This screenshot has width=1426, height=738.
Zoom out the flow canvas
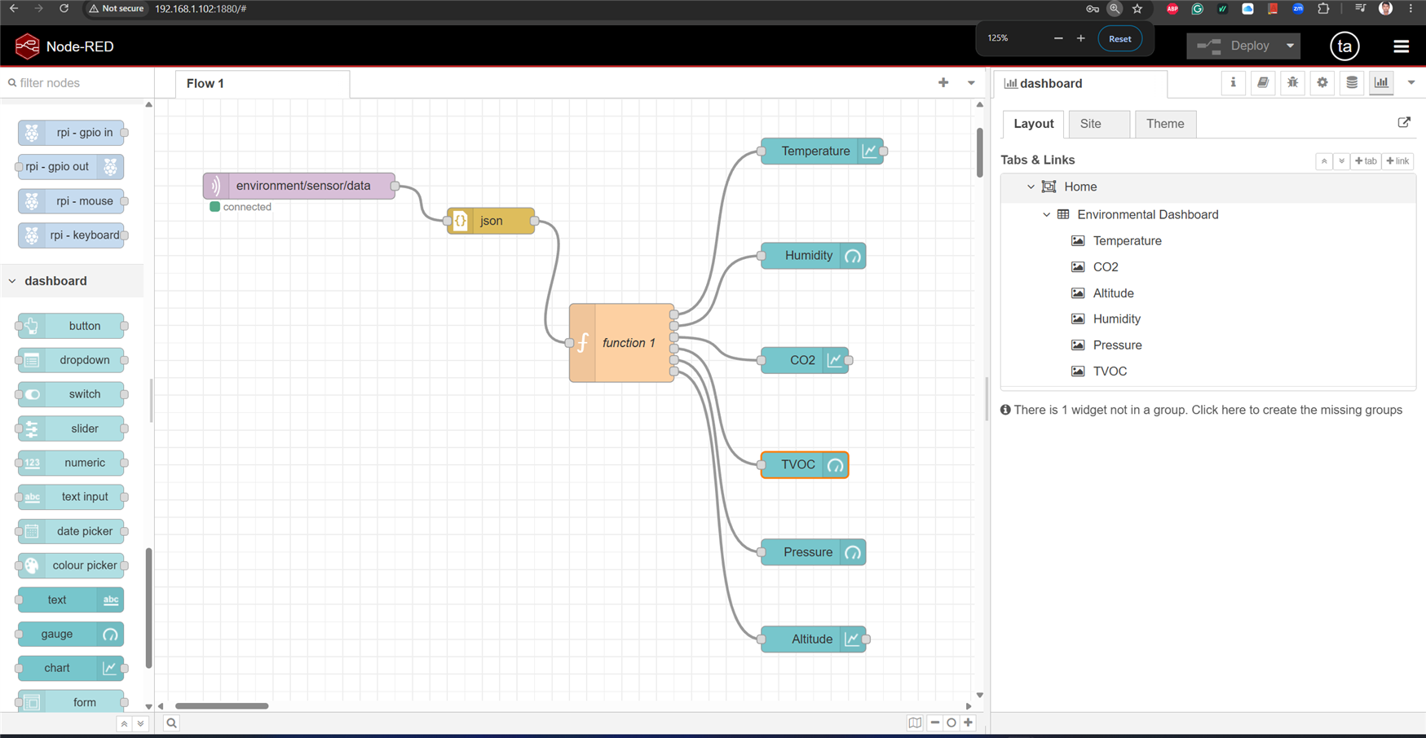pos(935,723)
